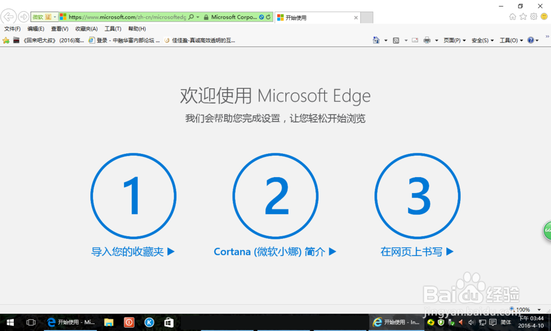Open 登录 - 中融华富内部论坛 bookmark
The image size is (551, 331).
pos(124,40)
